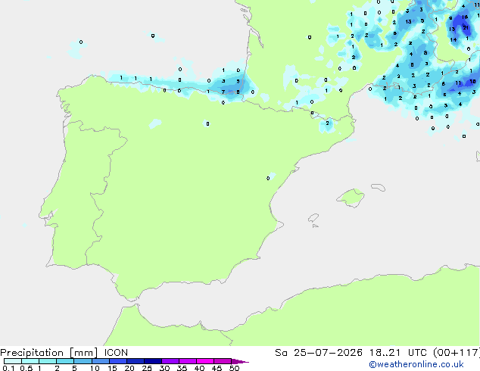
Task: Click the 'Precipitation' word in the title
Action: point(32,353)
